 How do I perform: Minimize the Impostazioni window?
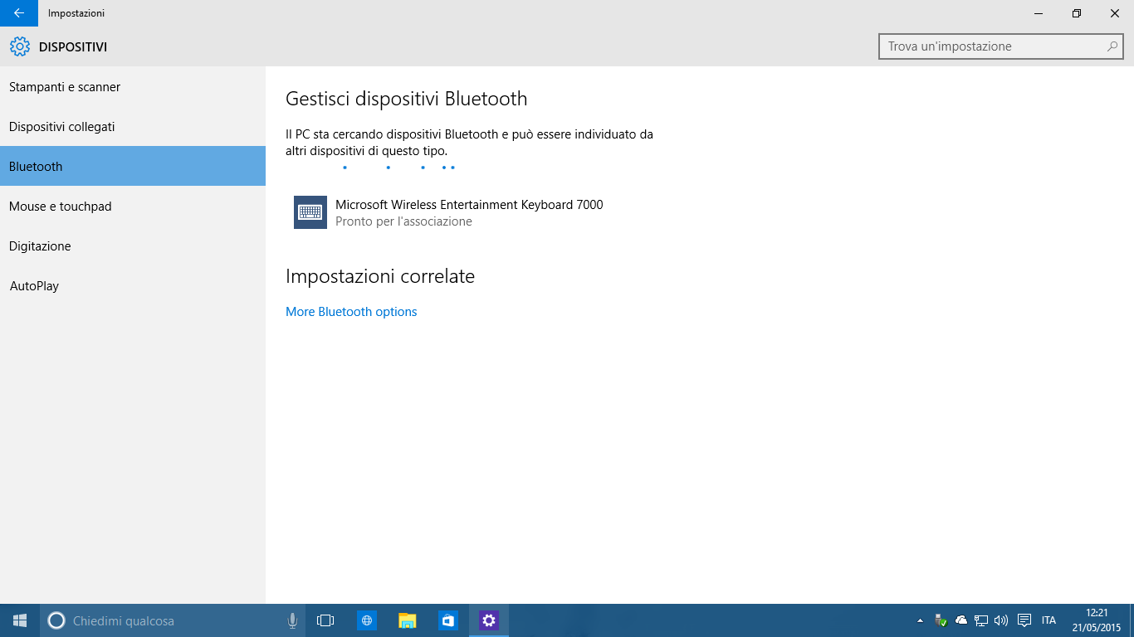pyautogui.click(x=1039, y=13)
